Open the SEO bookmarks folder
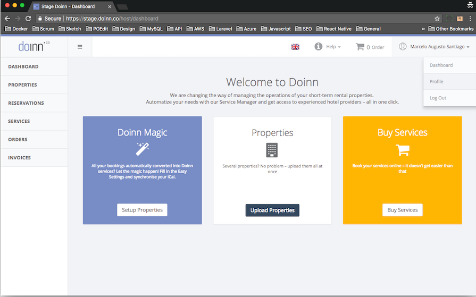 point(304,29)
